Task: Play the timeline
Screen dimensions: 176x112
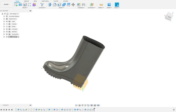Action: pyautogui.click(x=7, y=110)
